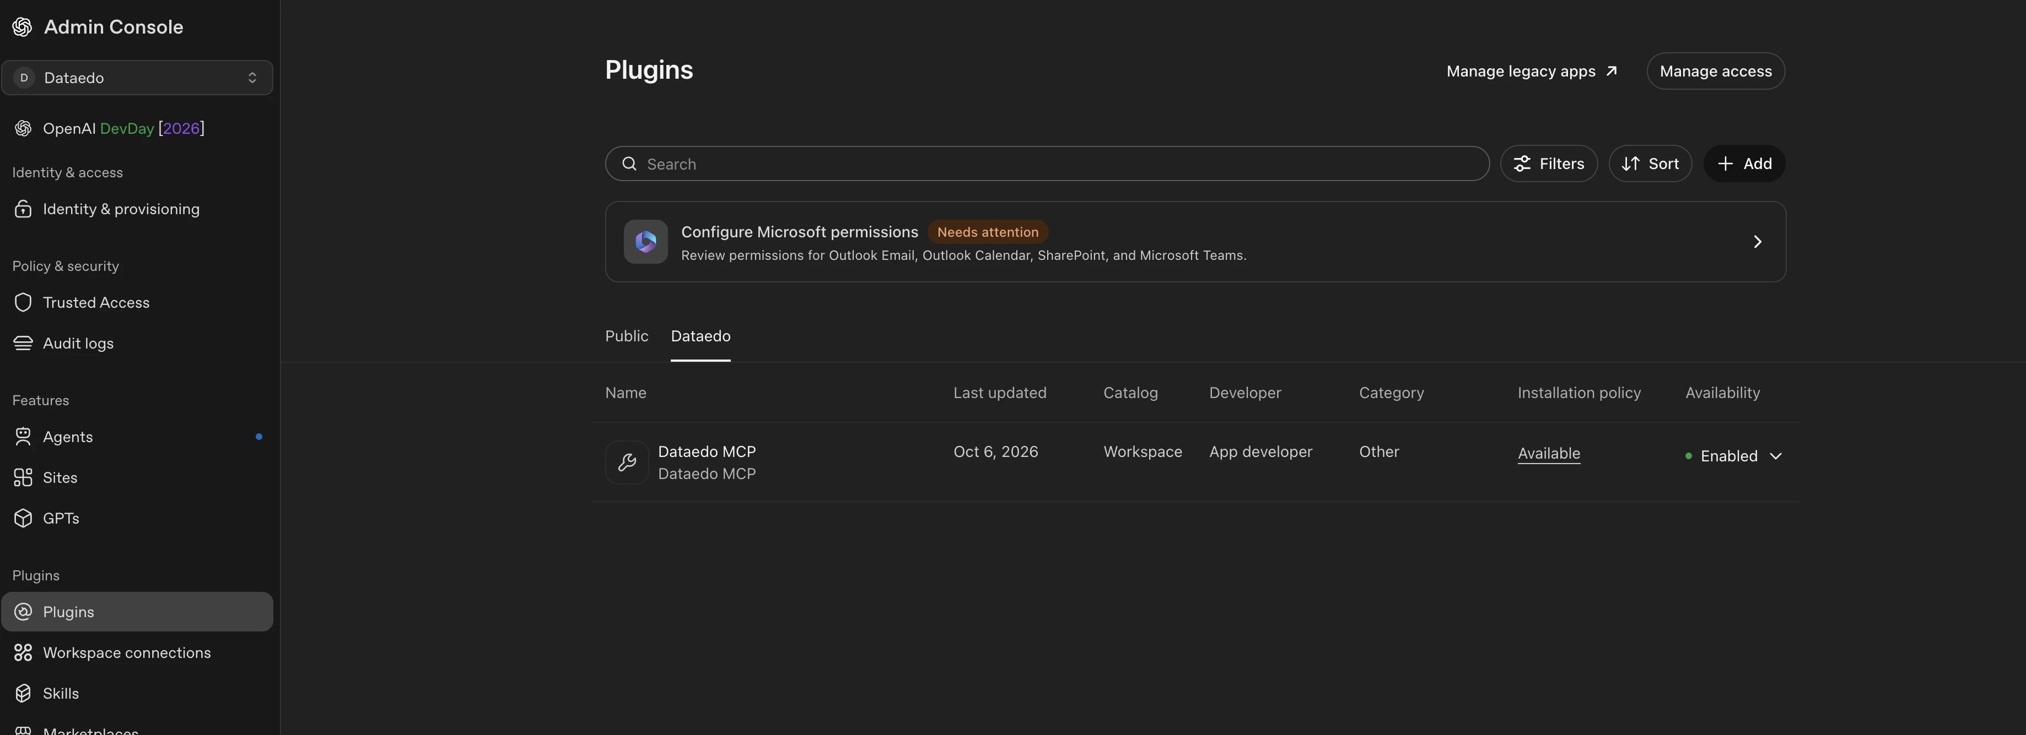Screen dimensions: 2026x735
Task: Switch to the Public tab
Action: pyautogui.click(x=627, y=336)
